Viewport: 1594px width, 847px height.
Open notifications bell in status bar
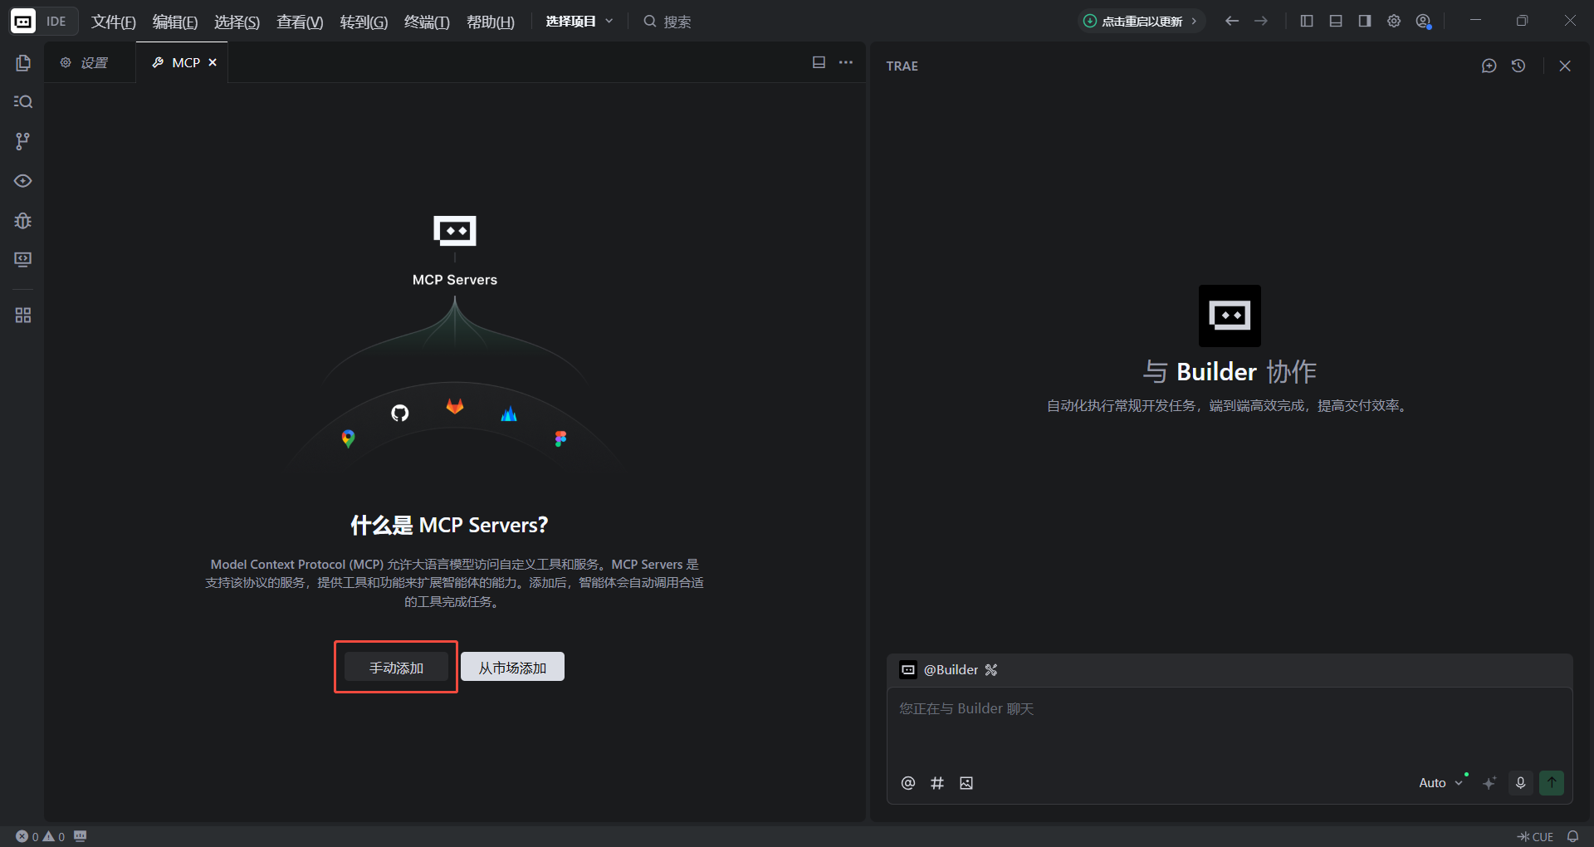[1572, 837]
